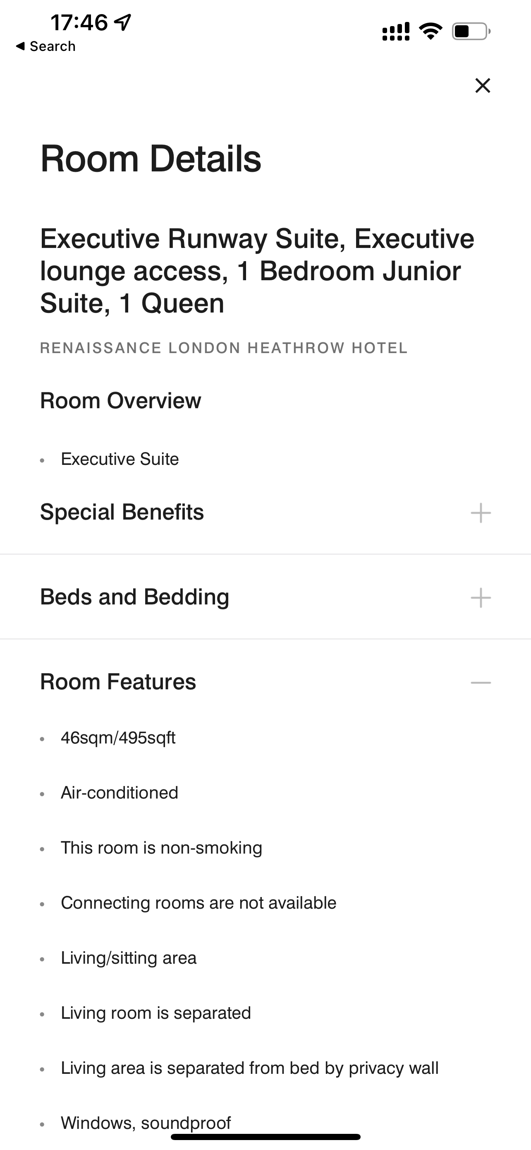Tap the Wi-Fi status icon
Viewport: 531px width, 1150px height.
pos(430,31)
